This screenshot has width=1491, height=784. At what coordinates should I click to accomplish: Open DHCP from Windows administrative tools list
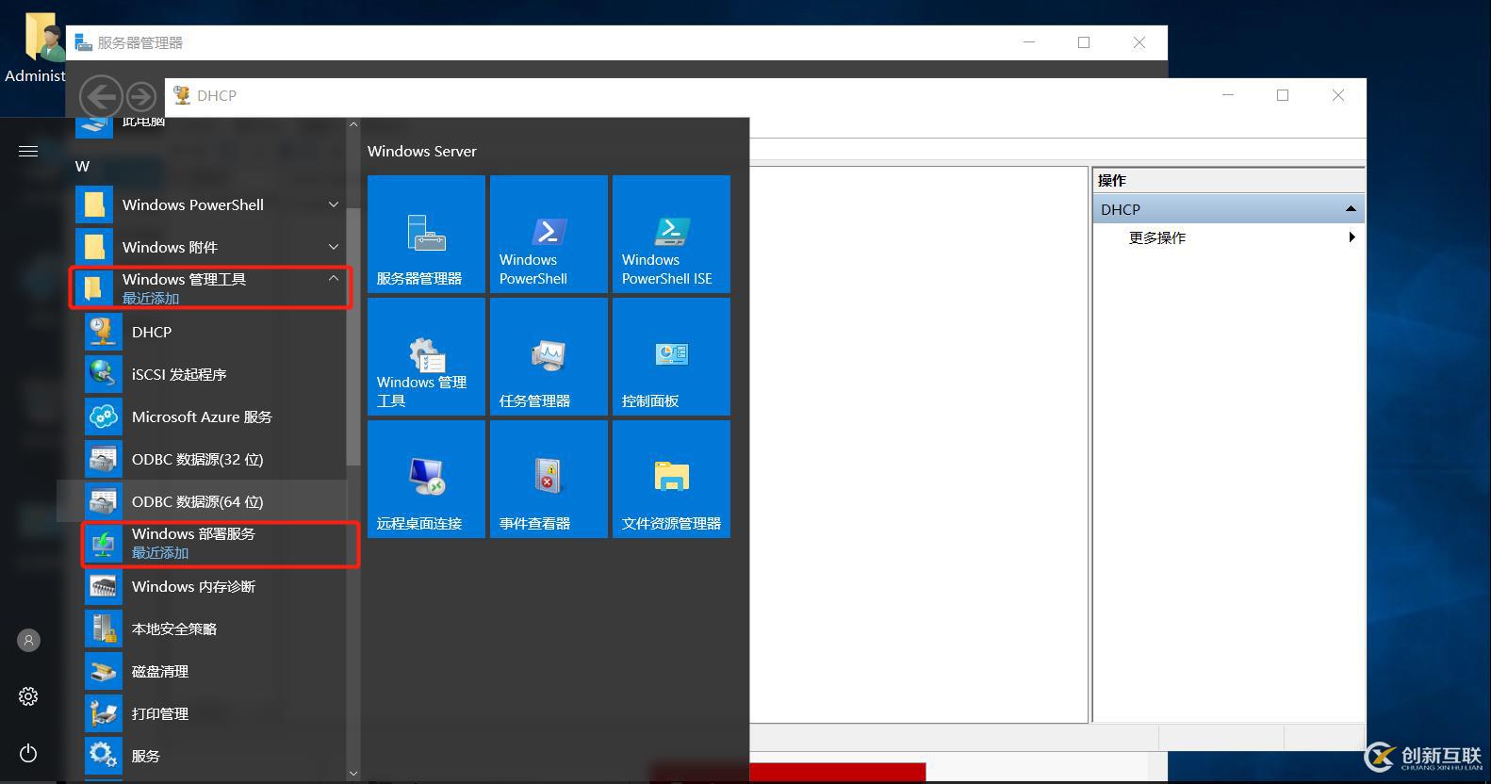(x=211, y=332)
